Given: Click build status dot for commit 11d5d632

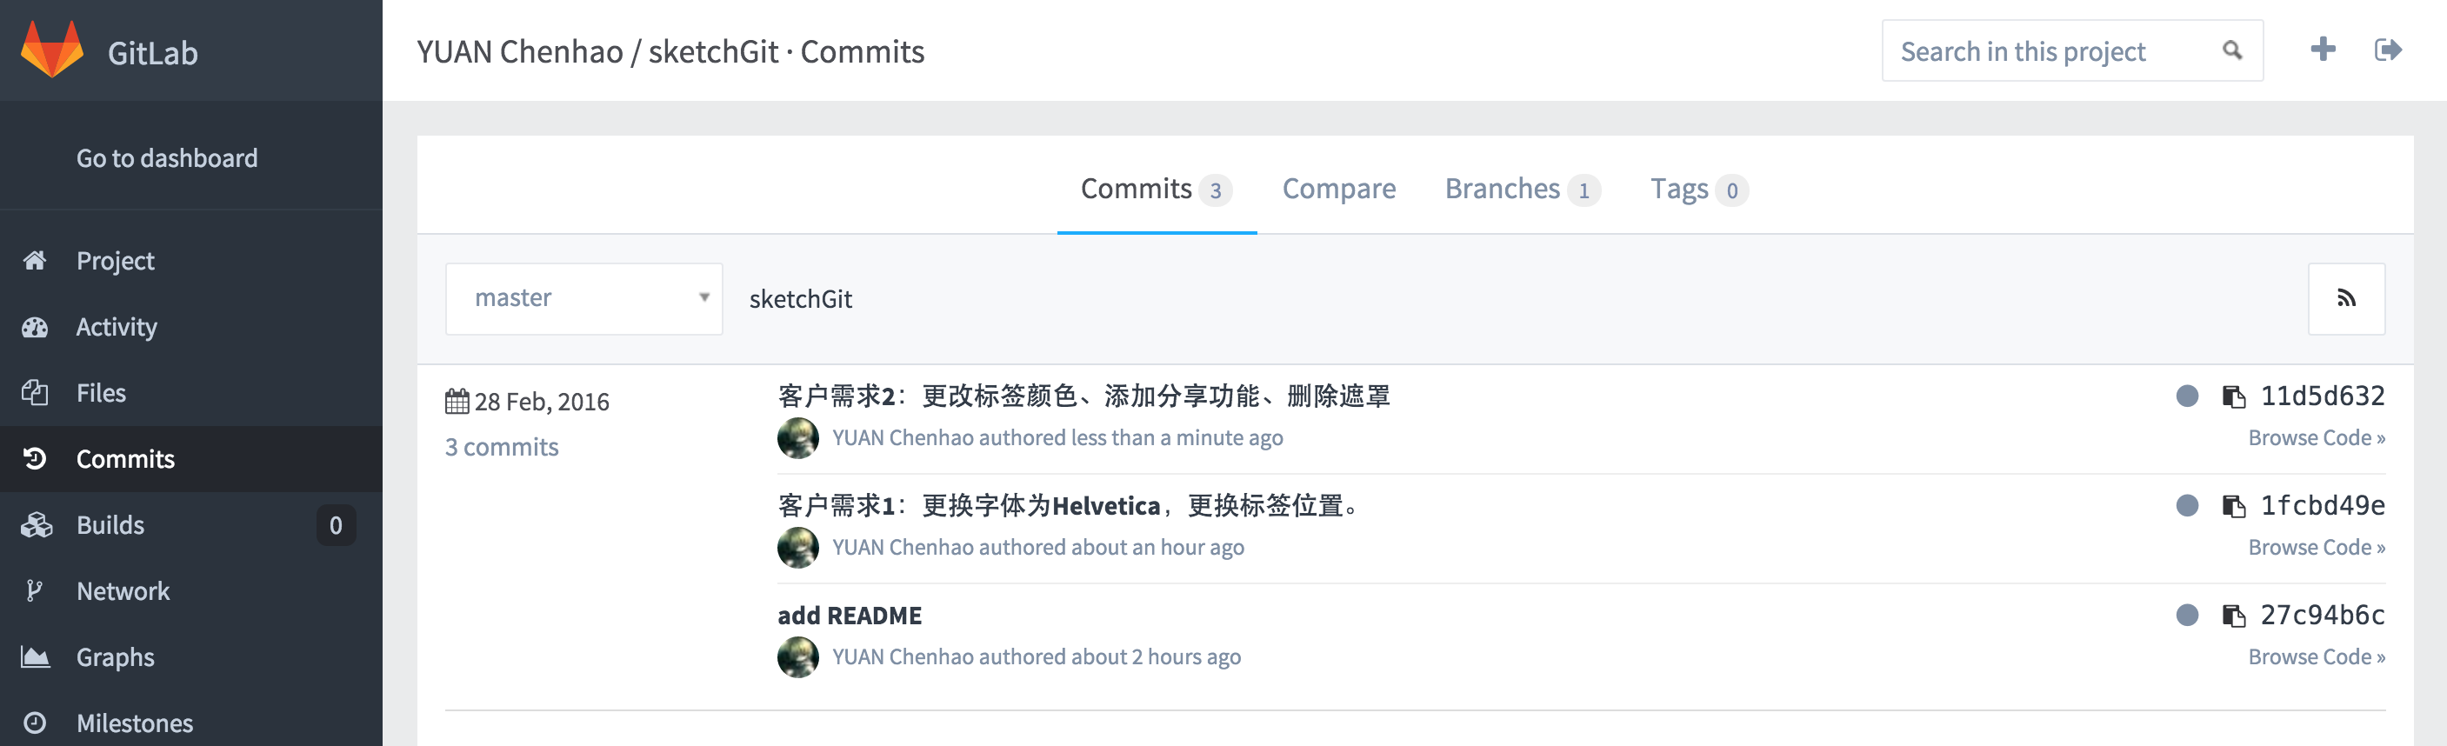Looking at the screenshot, I should [2187, 396].
